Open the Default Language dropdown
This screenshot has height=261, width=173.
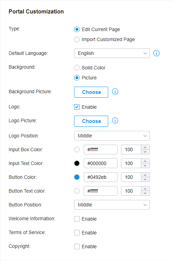[112, 53]
